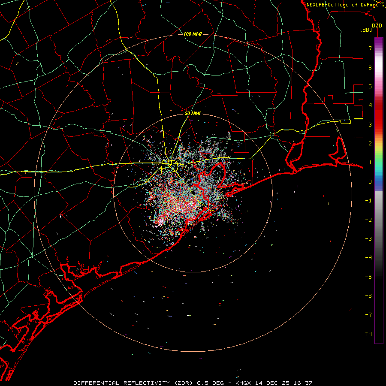The image size is (386, 386).
Task: Click the Differential Reflectivity caption text
Action: pos(193,383)
